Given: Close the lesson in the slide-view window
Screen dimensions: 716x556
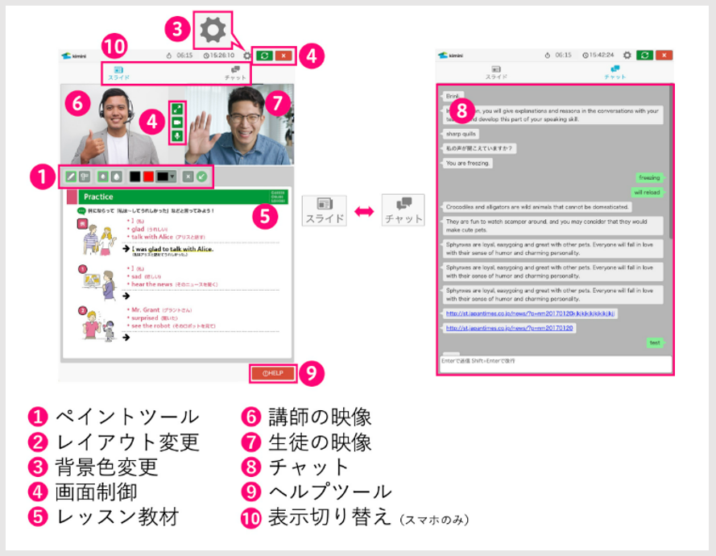Looking at the screenshot, I should (x=284, y=56).
